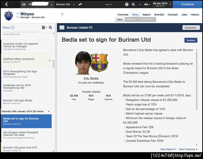Open Kingkeaw set for SCG Muangthong Utd item

[x=26, y=88]
